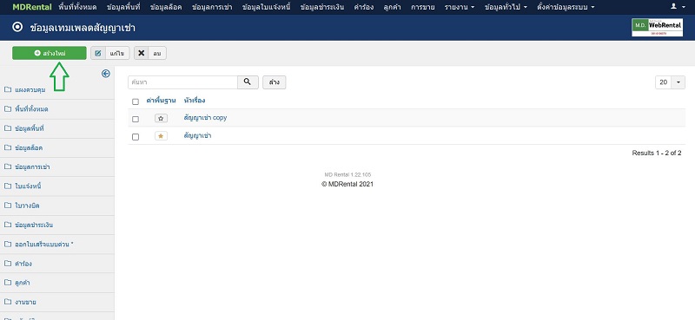Open sidebar item ข้อมูลพื้นที่
The image size is (695, 320).
[30, 128]
